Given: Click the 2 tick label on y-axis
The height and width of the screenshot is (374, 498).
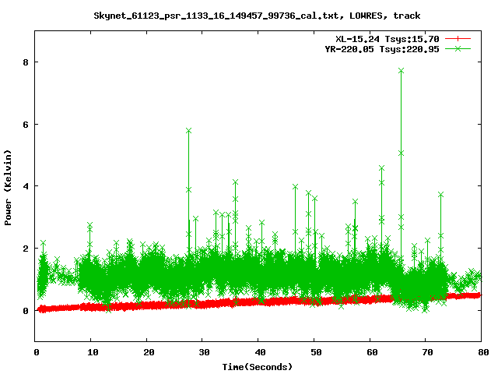Looking at the screenshot, I should pyautogui.click(x=25, y=249).
